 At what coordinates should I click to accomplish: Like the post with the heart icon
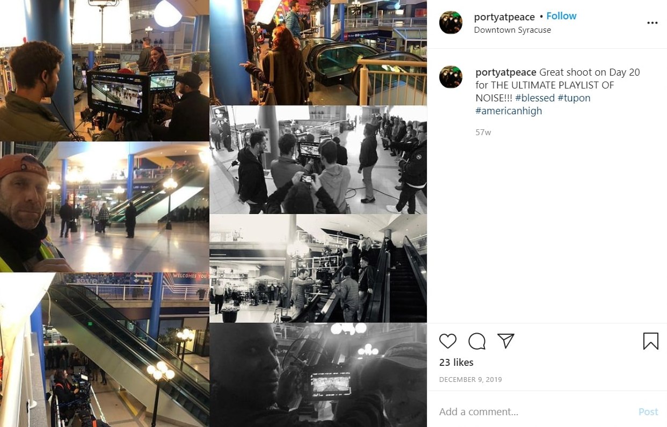click(448, 341)
